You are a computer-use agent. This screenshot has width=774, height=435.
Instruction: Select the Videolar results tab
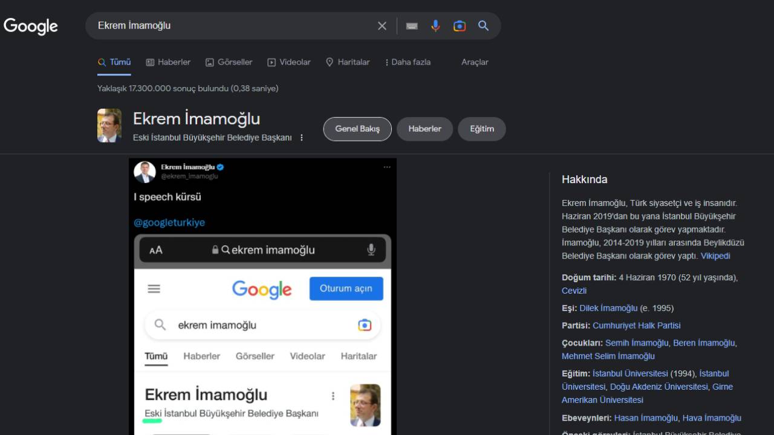(288, 62)
